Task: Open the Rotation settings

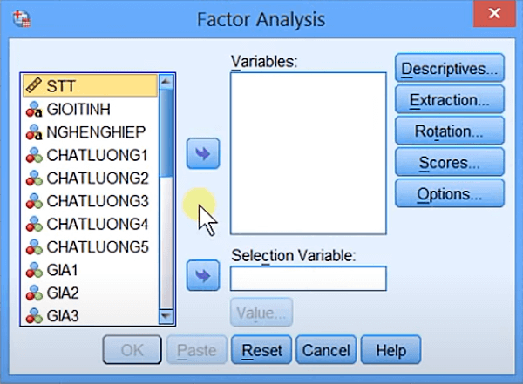Action: point(449,131)
